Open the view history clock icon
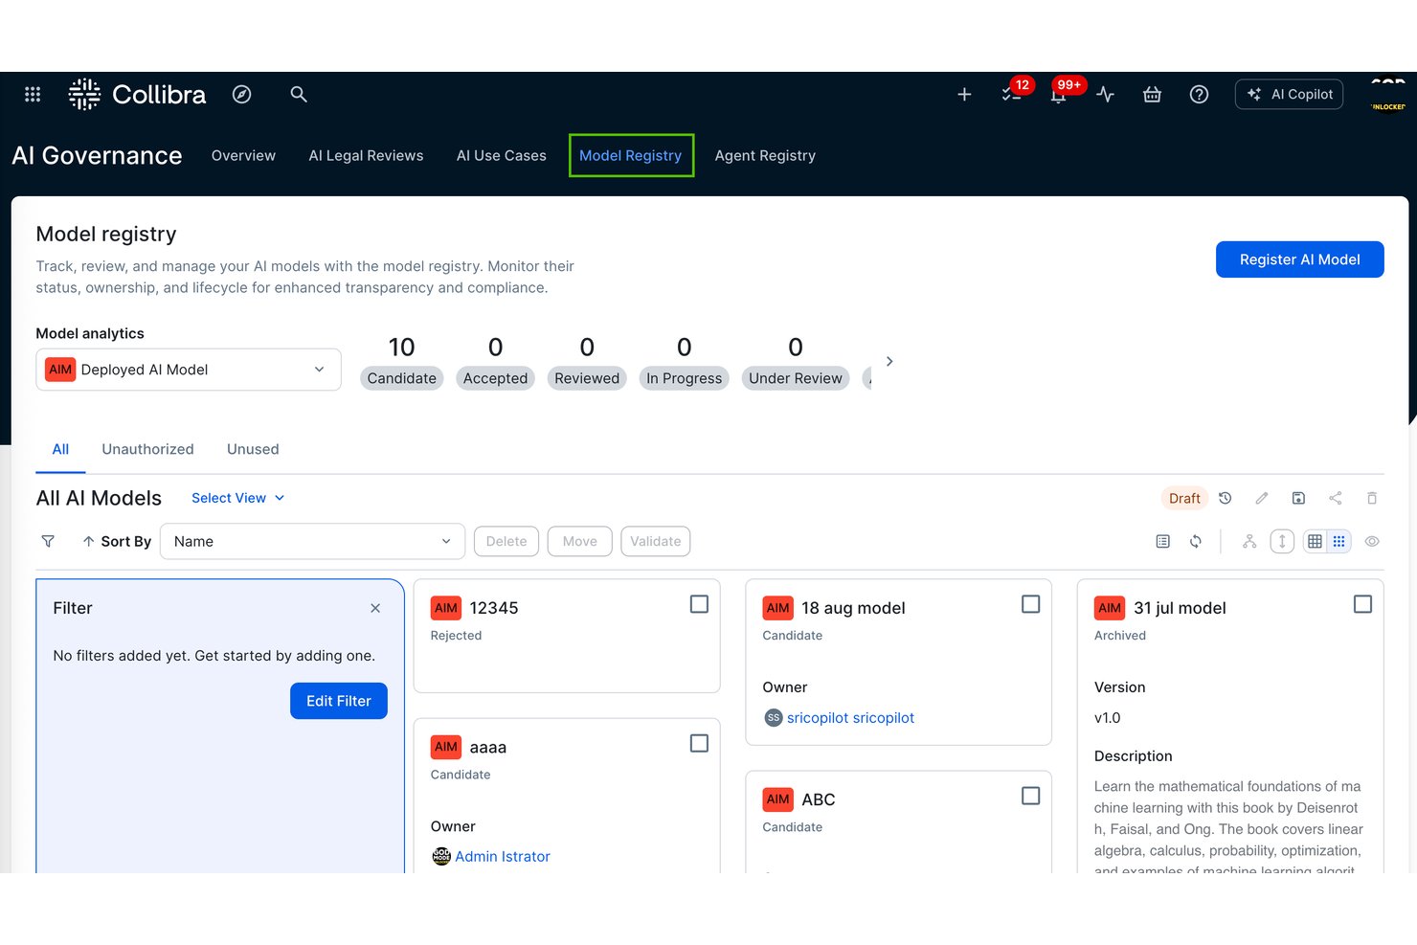Image resolution: width=1417 pixels, height=945 pixels. [1225, 498]
